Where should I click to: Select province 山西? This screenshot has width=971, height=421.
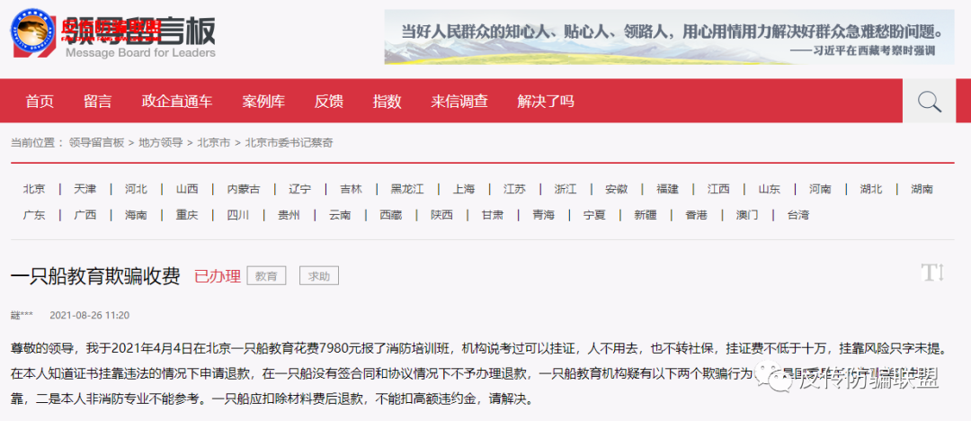click(186, 189)
